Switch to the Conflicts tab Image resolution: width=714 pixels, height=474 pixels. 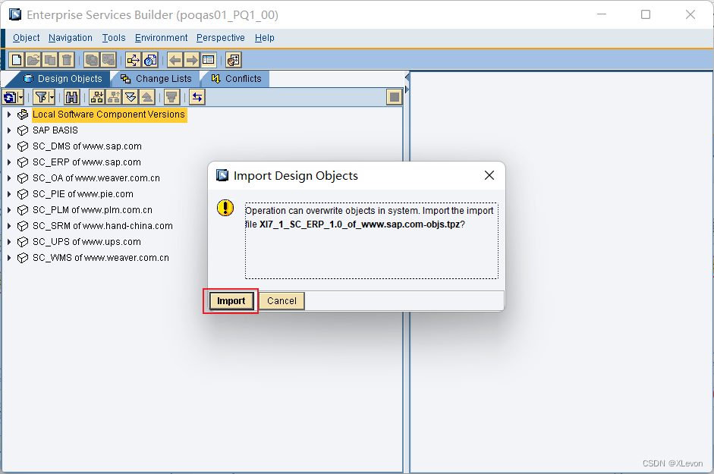click(236, 79)
